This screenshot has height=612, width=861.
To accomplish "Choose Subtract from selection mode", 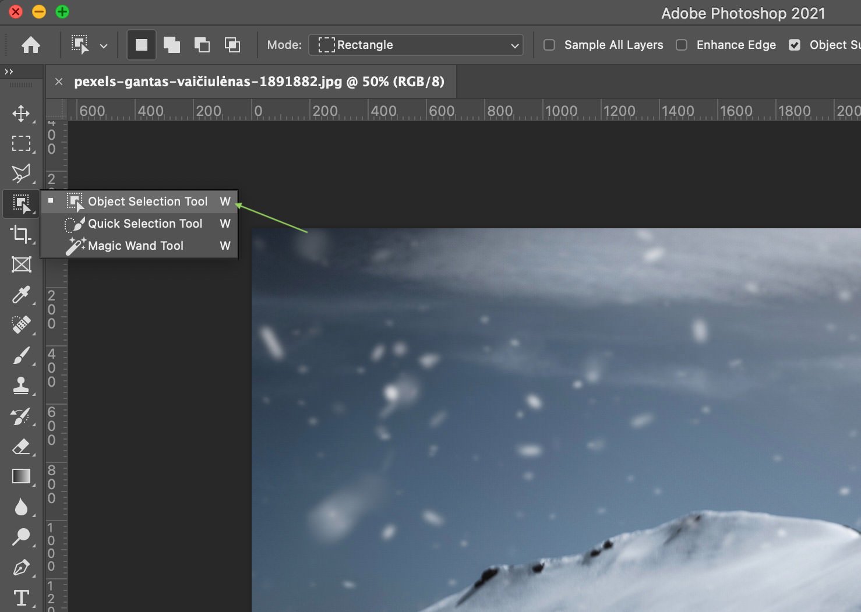I will [202, 45].
